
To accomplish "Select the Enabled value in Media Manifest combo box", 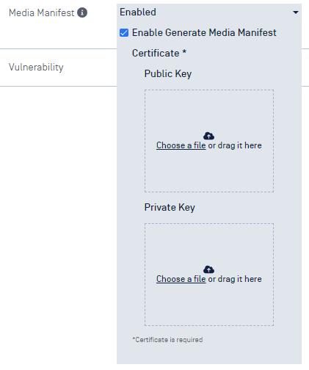I will point(138,12).
